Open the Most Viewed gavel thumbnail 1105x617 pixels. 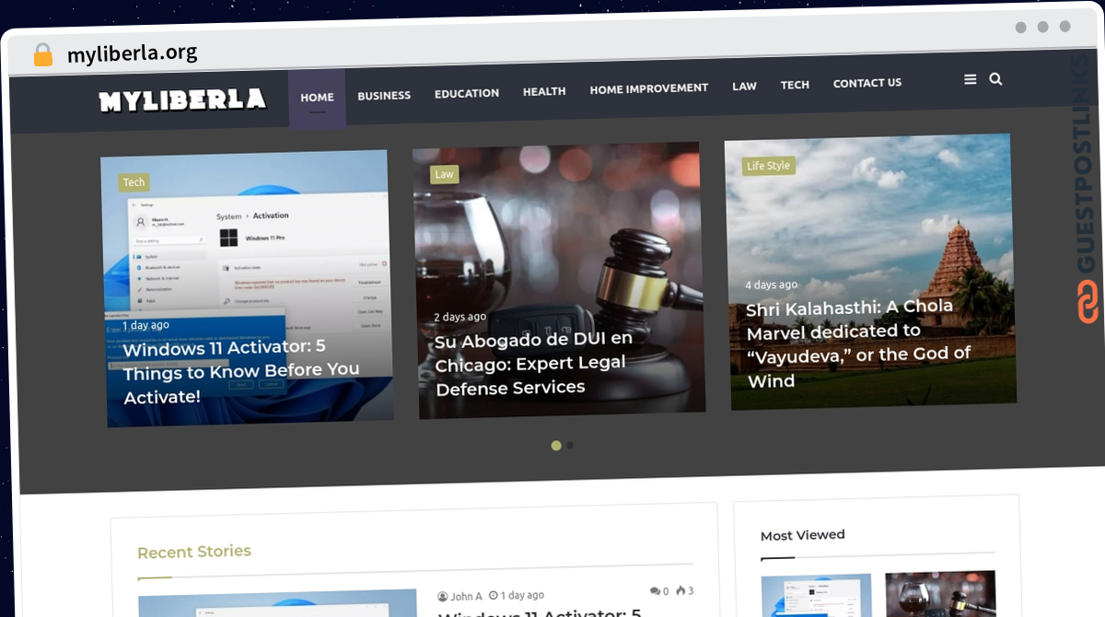pyautogui.click(x=940, y=594)
